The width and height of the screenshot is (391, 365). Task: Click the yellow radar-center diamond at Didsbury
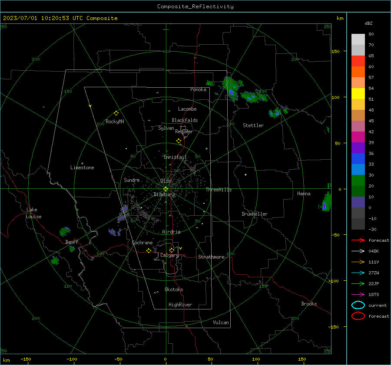(x=166, y=189)
